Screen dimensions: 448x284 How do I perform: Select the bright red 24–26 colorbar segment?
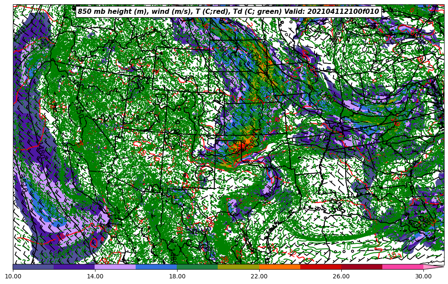(321, 267)
